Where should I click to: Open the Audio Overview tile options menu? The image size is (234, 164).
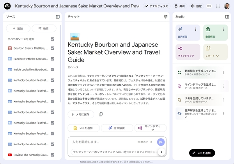195,29
